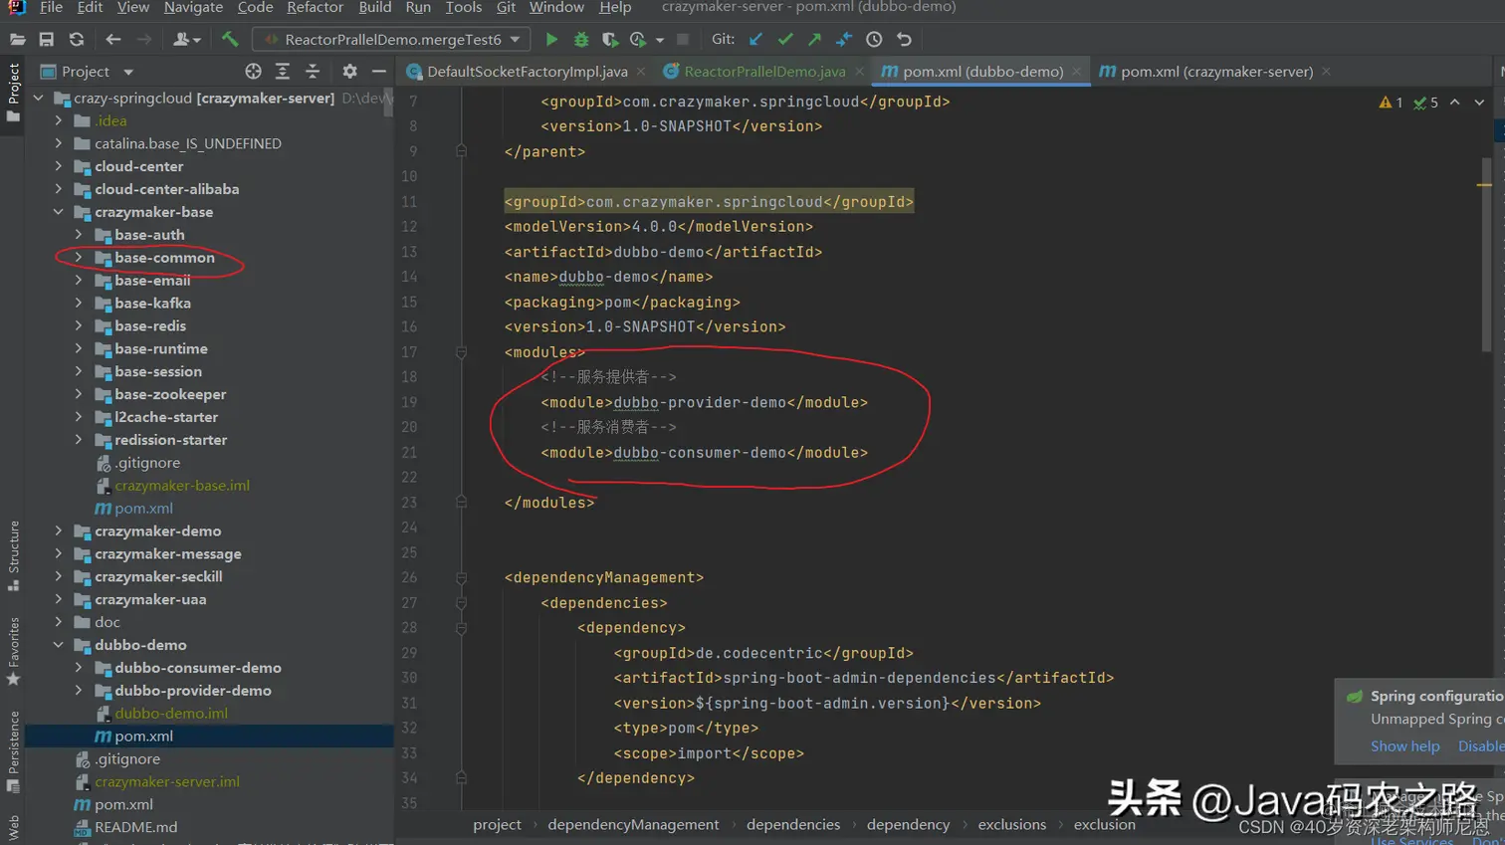Open the Persistence tool window
This screenshot has width=1505, height=845.
(x=13, y=751)
